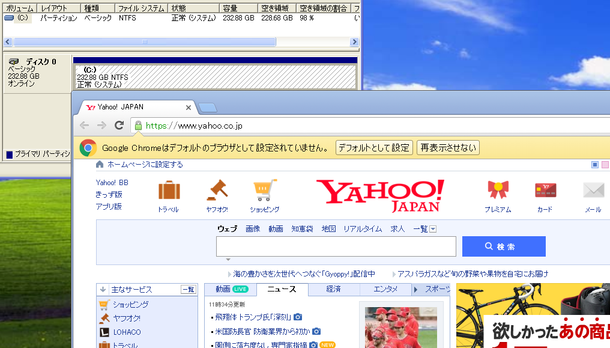Open LOHACO in services list
The image size is (610, 348).
click(127, 332)
